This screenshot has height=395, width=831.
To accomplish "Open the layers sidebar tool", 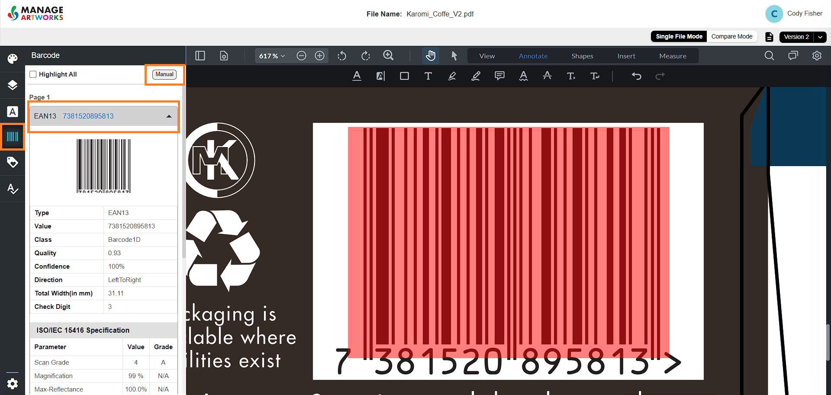I will click(13, 85).
